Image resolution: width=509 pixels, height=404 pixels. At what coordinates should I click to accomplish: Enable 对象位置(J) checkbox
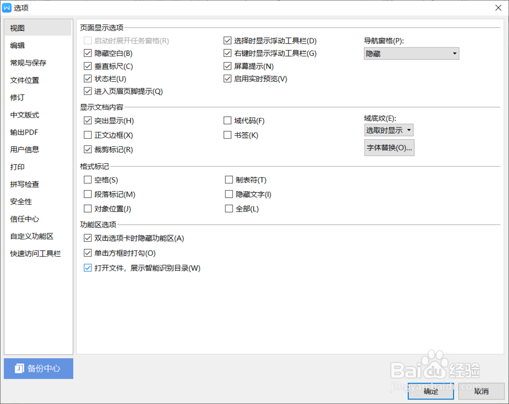point(88,209)
